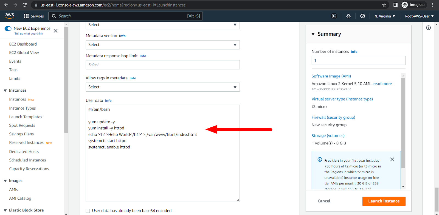Cancel the instance launch

click(x=324, y=201)
